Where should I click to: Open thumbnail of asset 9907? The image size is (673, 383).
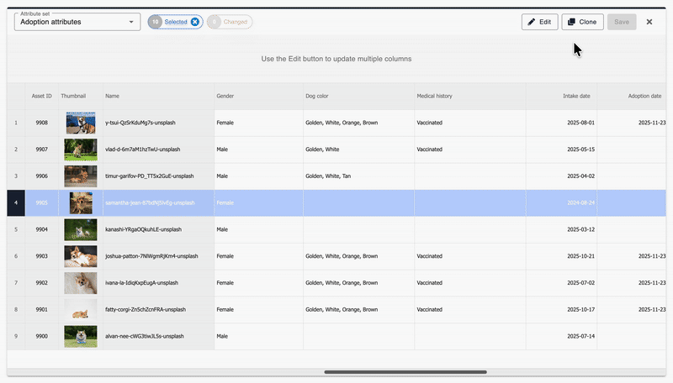click(80, 150)
